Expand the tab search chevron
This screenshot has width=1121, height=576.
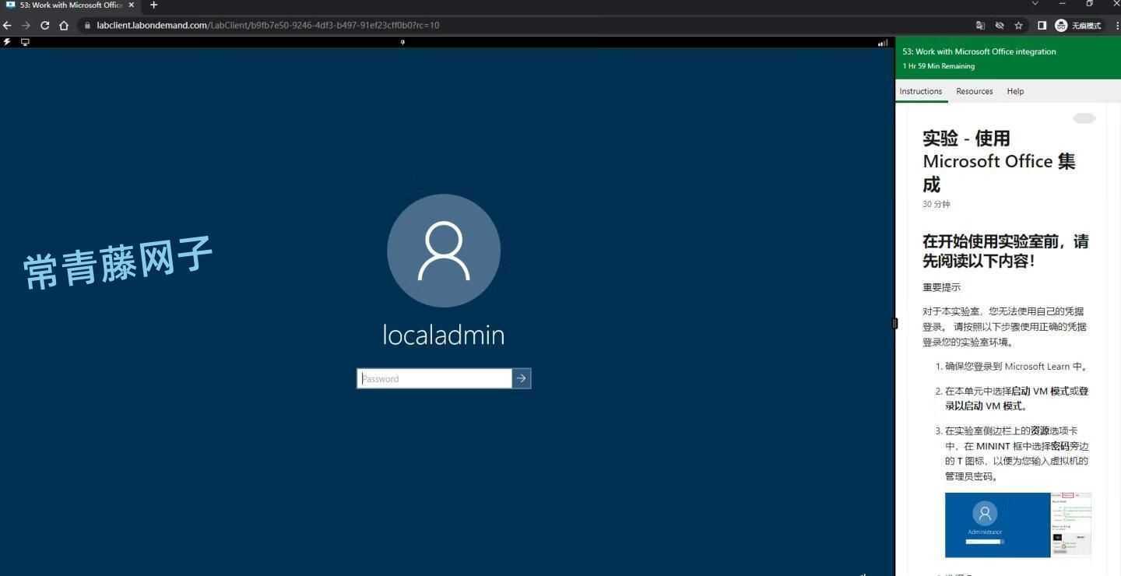pos(1035,4)
